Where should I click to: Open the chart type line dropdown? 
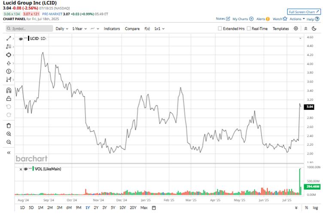point(95,29)
